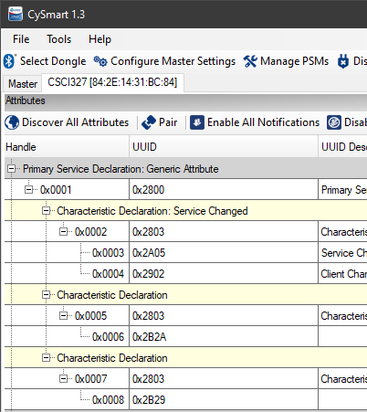
Task: Click Manage PSMs text button
Action: [x=294, y=61]
